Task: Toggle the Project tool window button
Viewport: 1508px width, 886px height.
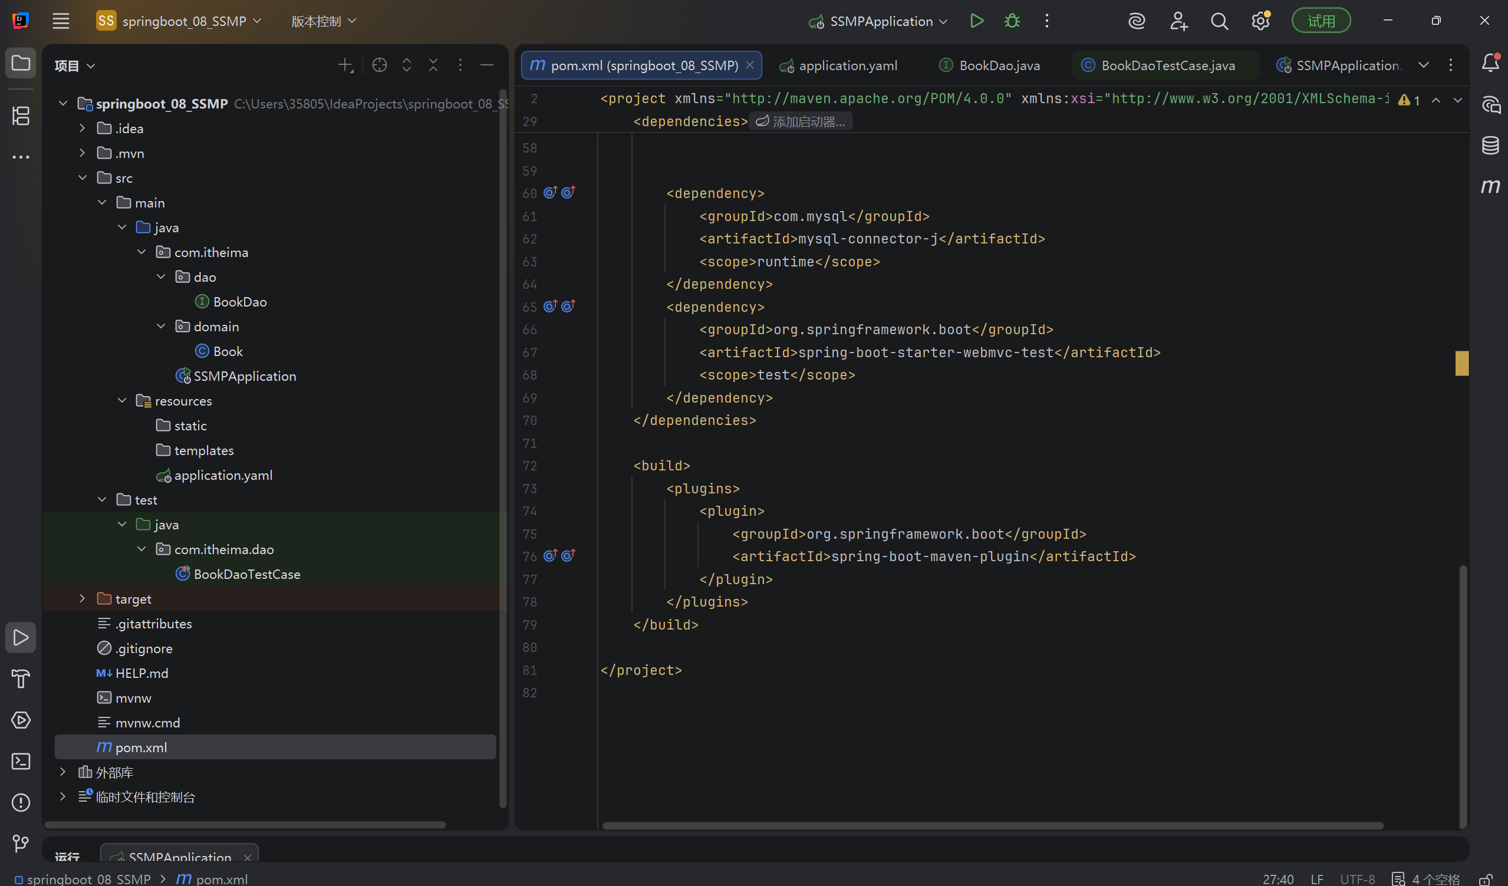Action: tap(21, 63)
